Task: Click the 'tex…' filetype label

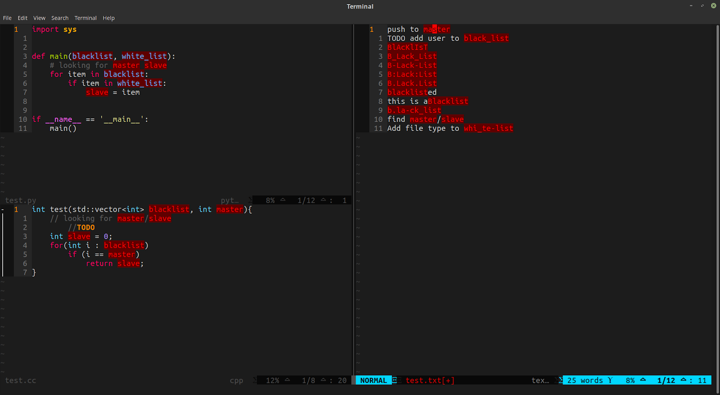Action: coord(540,380)
